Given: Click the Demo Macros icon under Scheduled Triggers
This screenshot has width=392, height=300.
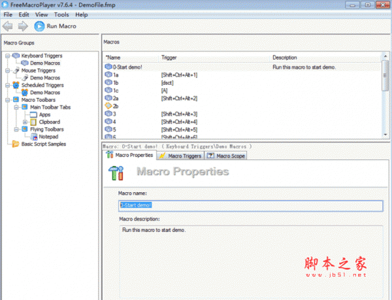Looking at the screenshot, I should (25, 93).
